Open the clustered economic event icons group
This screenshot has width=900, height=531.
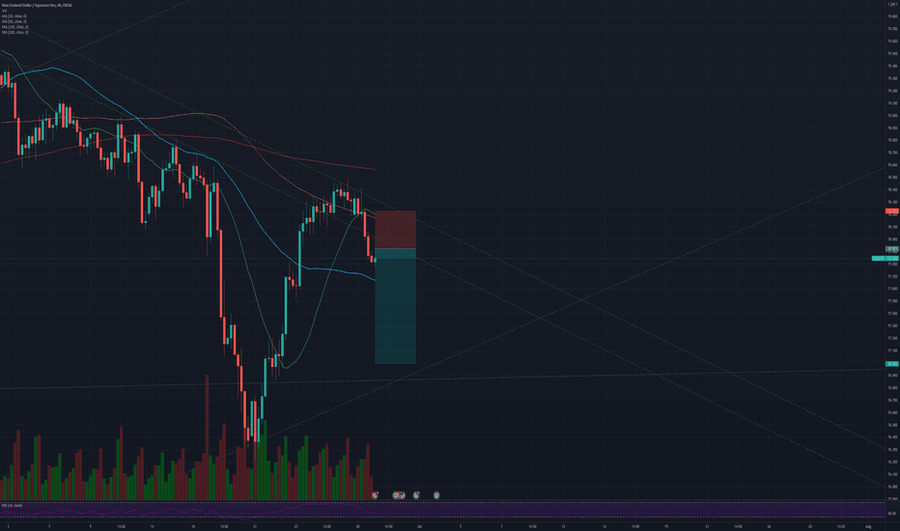point(399,495)
